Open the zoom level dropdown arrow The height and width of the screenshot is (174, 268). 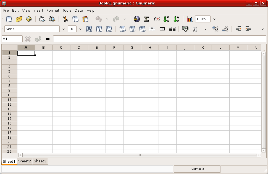point(214,19)
